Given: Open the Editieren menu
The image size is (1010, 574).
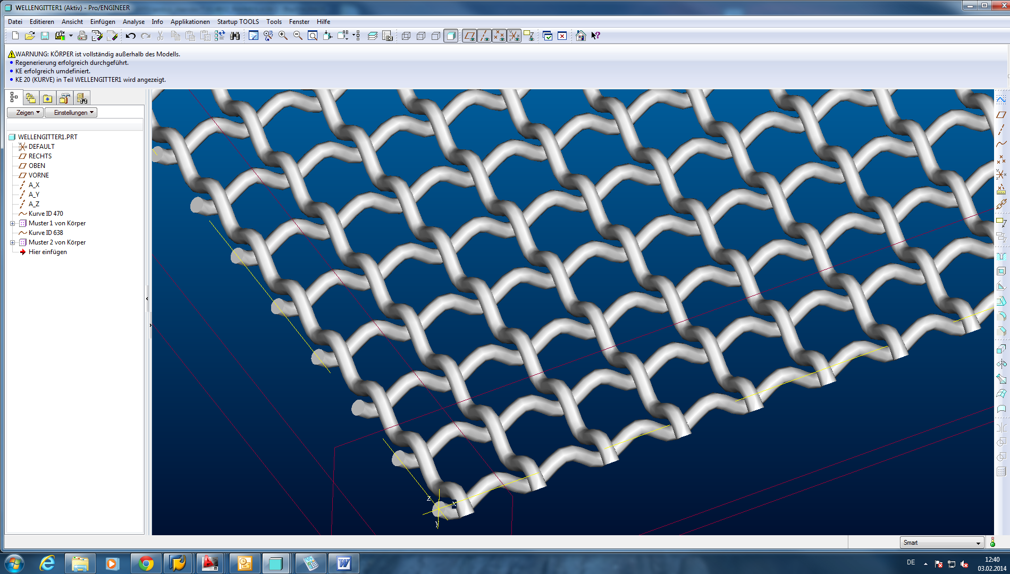Looking at the screenshot, I should tap(41, 22).
